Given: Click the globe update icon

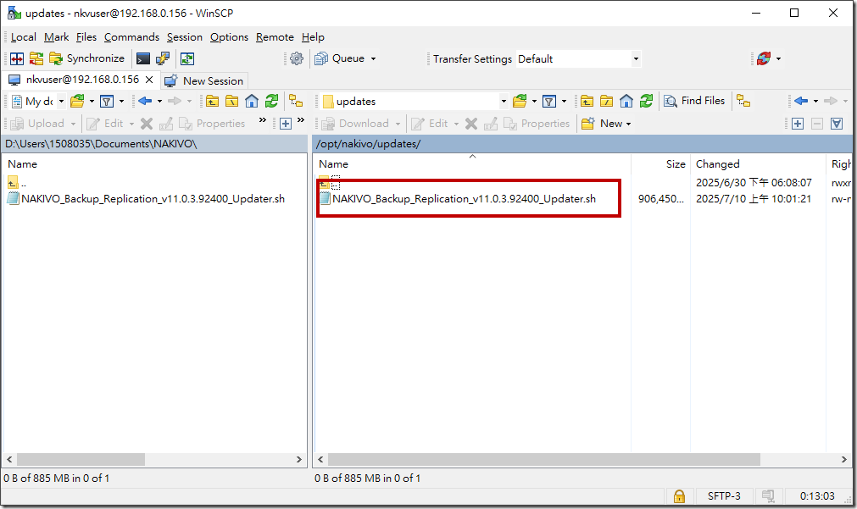Looking at the screenshot, I should tap(764, 58).
